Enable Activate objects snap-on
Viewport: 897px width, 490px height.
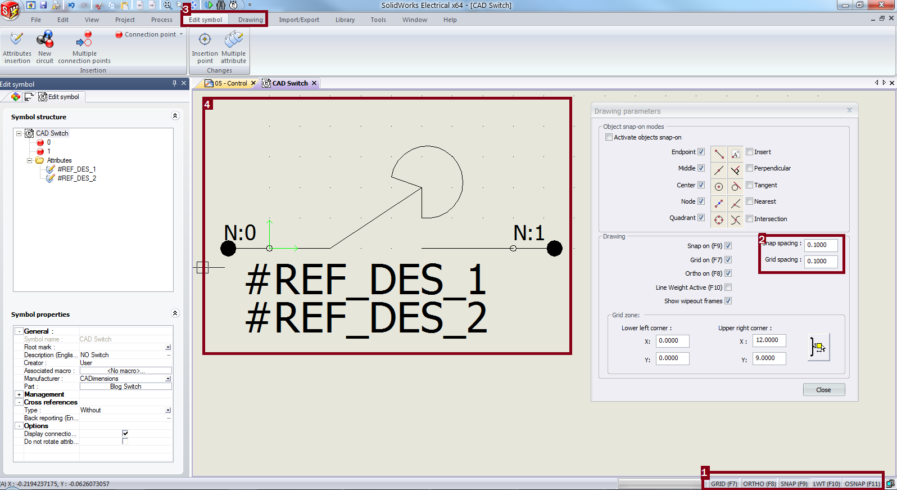click(609, 137)
